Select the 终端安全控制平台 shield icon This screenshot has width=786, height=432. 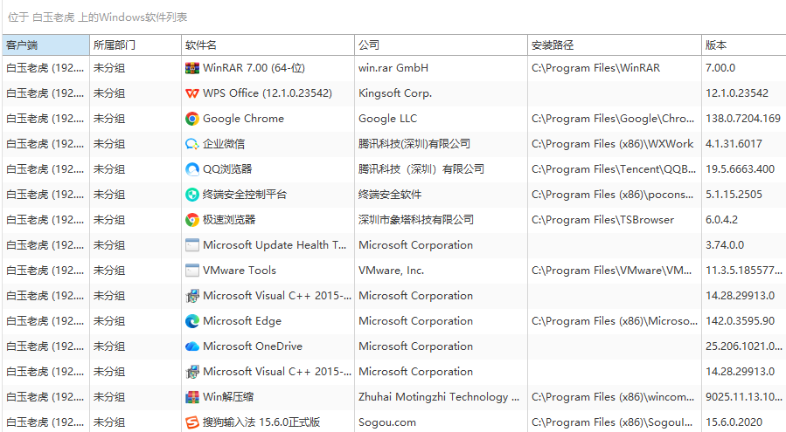tap(192, 195)
